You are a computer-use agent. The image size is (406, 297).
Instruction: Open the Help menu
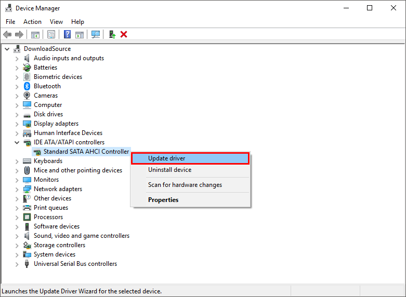pos(77,22)
